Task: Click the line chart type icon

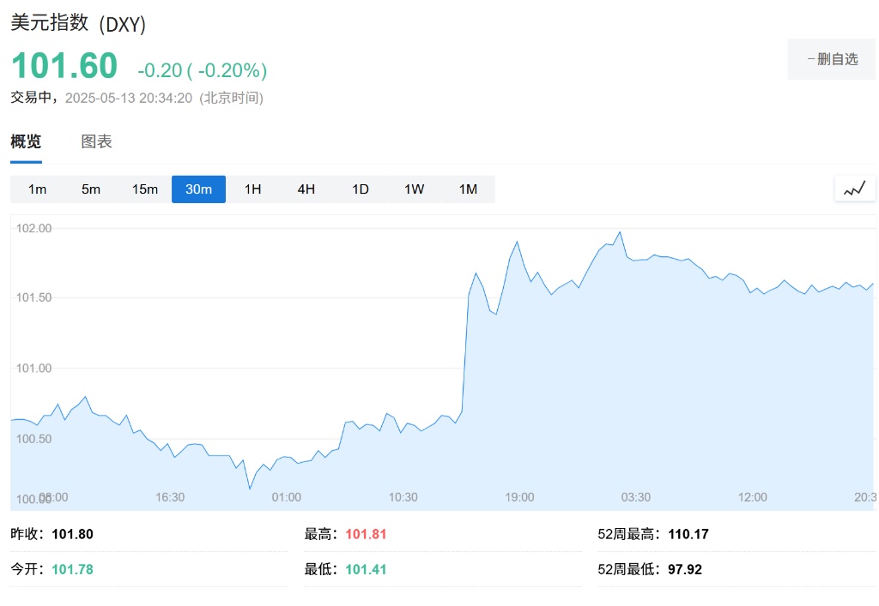Action: [854, 189]
